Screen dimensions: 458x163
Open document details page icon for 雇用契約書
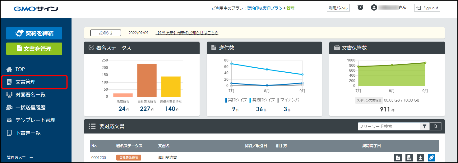[398, 158]
